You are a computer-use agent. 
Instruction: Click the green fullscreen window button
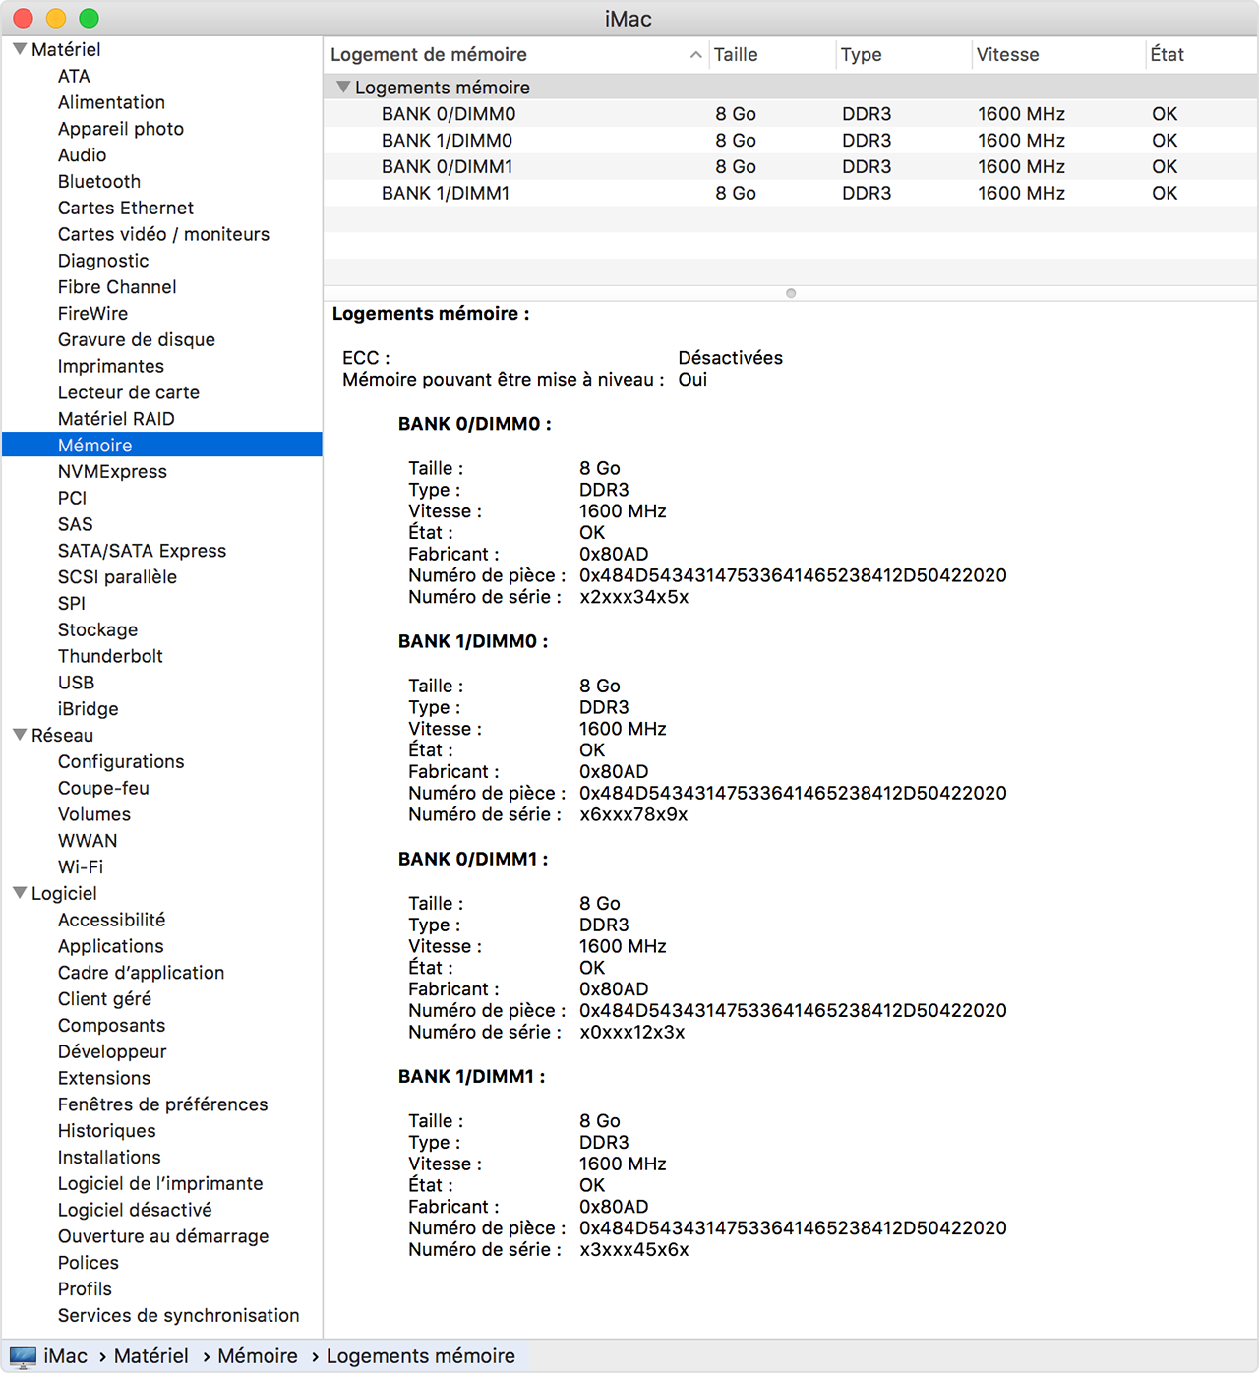89,19
